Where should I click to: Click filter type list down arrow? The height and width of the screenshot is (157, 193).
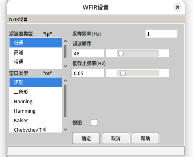65,66
